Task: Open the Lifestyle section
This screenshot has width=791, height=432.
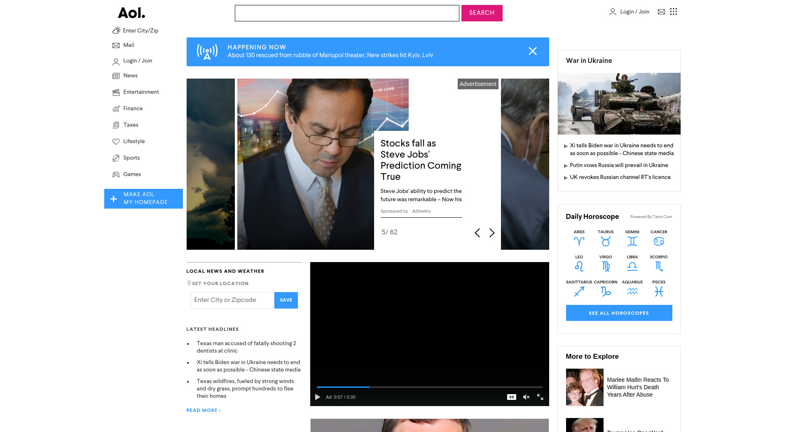Action: point(134,142)
